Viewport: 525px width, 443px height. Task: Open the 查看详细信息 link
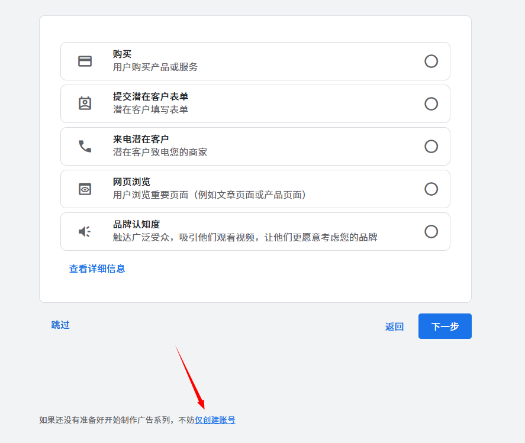click(x=97, y=269)
